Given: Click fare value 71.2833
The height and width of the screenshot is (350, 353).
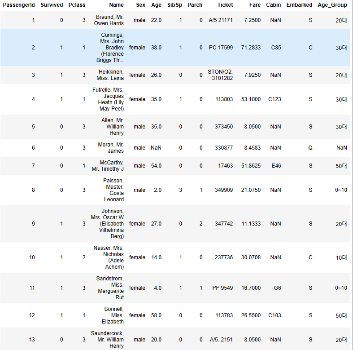Looking at the screenshot, I should 251,48.
